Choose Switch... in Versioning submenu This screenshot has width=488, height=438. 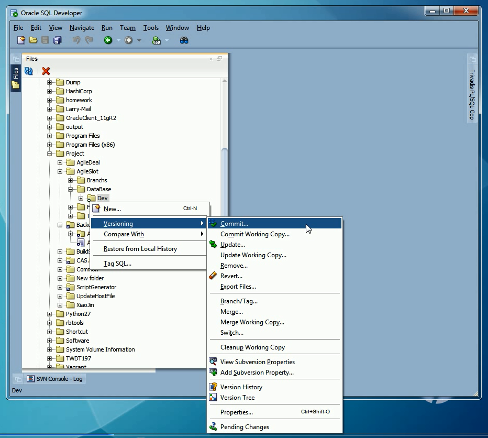point(275,332)
